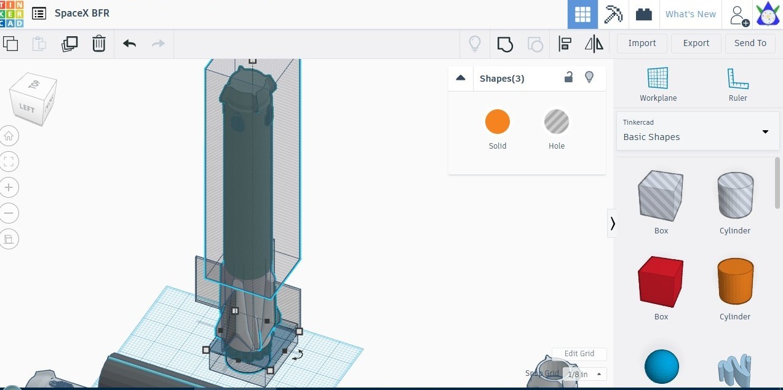Viewport: 783px width, 390px height.
Task: Select the Solid option in Shapes panel
Action: point(498,121)
